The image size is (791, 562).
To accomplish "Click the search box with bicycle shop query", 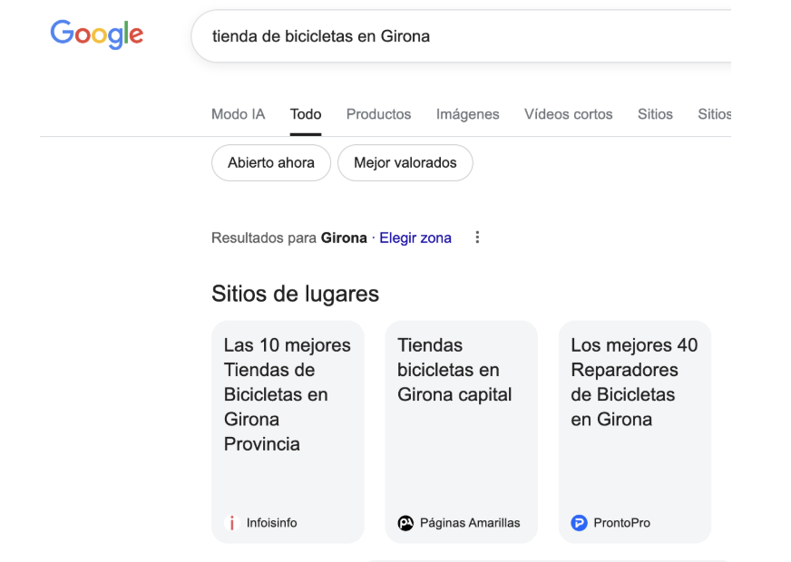I will point(454,36).
